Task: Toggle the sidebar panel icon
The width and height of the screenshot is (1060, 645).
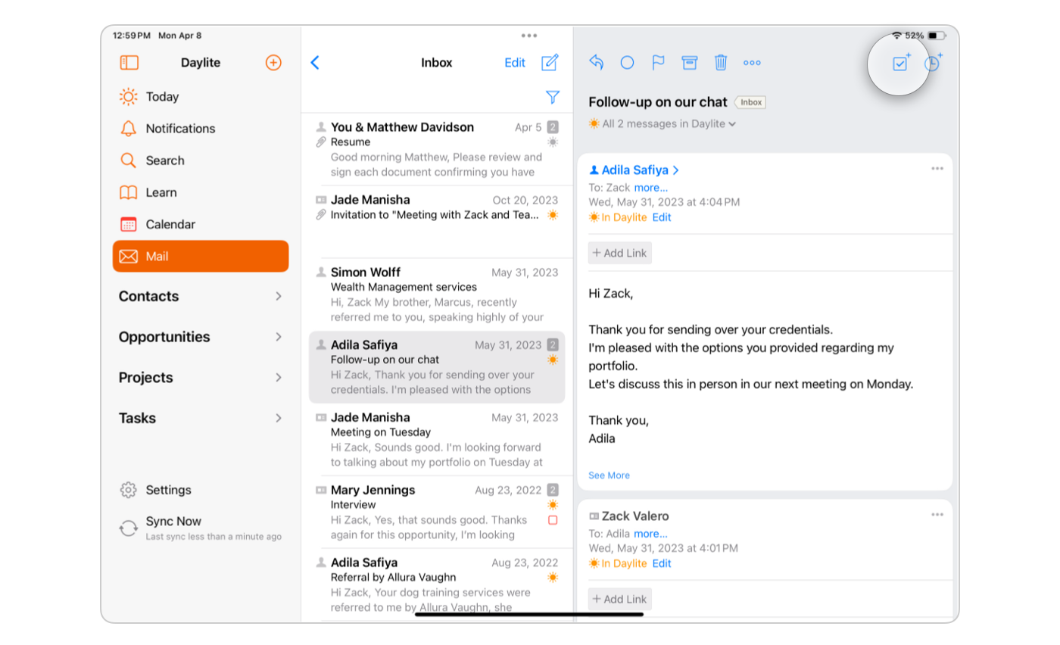Action: 129,63
